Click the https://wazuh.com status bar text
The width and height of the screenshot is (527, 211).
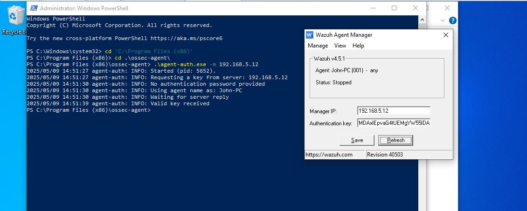tap(328, 155)
